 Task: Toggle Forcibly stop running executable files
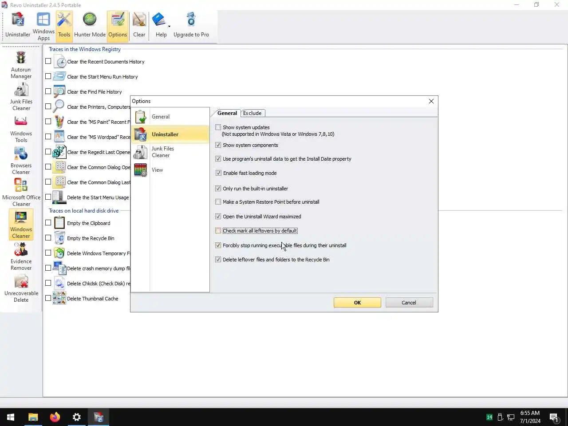(x=218, y=245)
